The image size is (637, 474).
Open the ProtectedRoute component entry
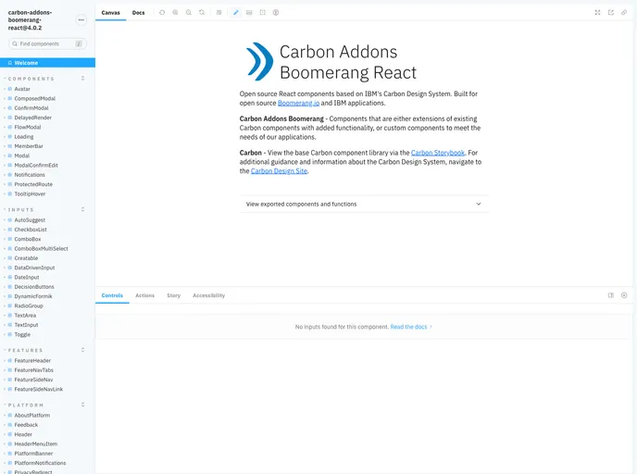[x=33, y=184]
